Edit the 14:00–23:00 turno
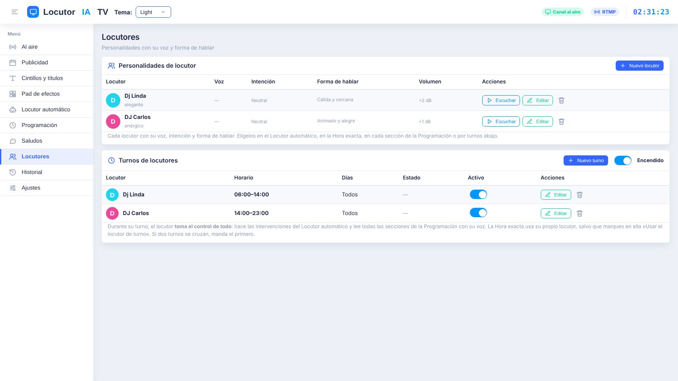Viewport: 678px width, 381px height. coord(556,213)
